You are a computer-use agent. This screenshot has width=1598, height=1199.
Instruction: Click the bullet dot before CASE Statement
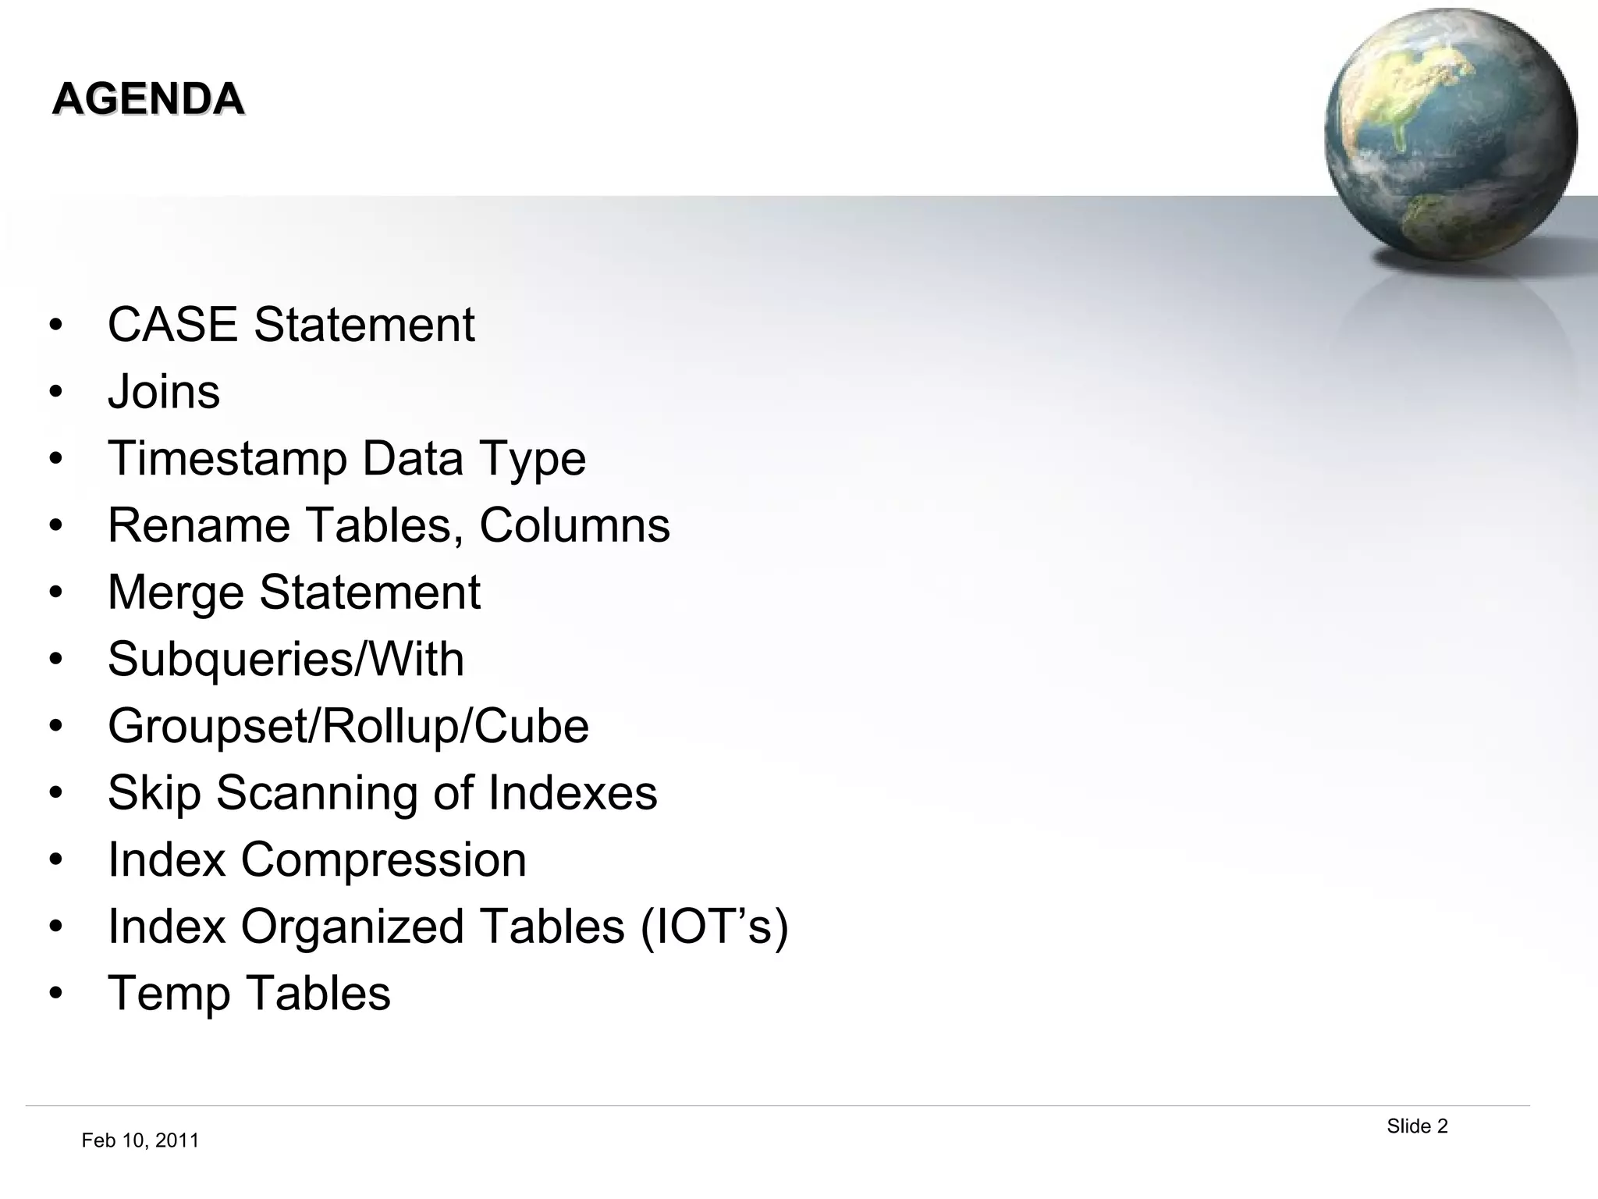tap(55, 325)
